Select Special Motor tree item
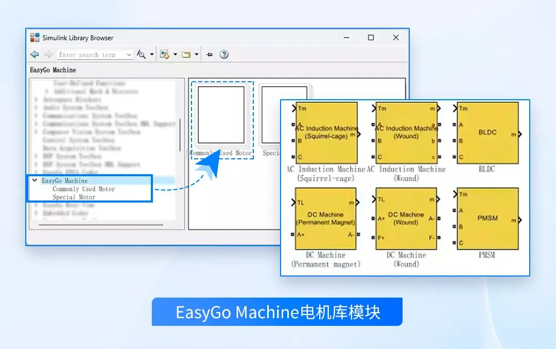 (74, 197)
